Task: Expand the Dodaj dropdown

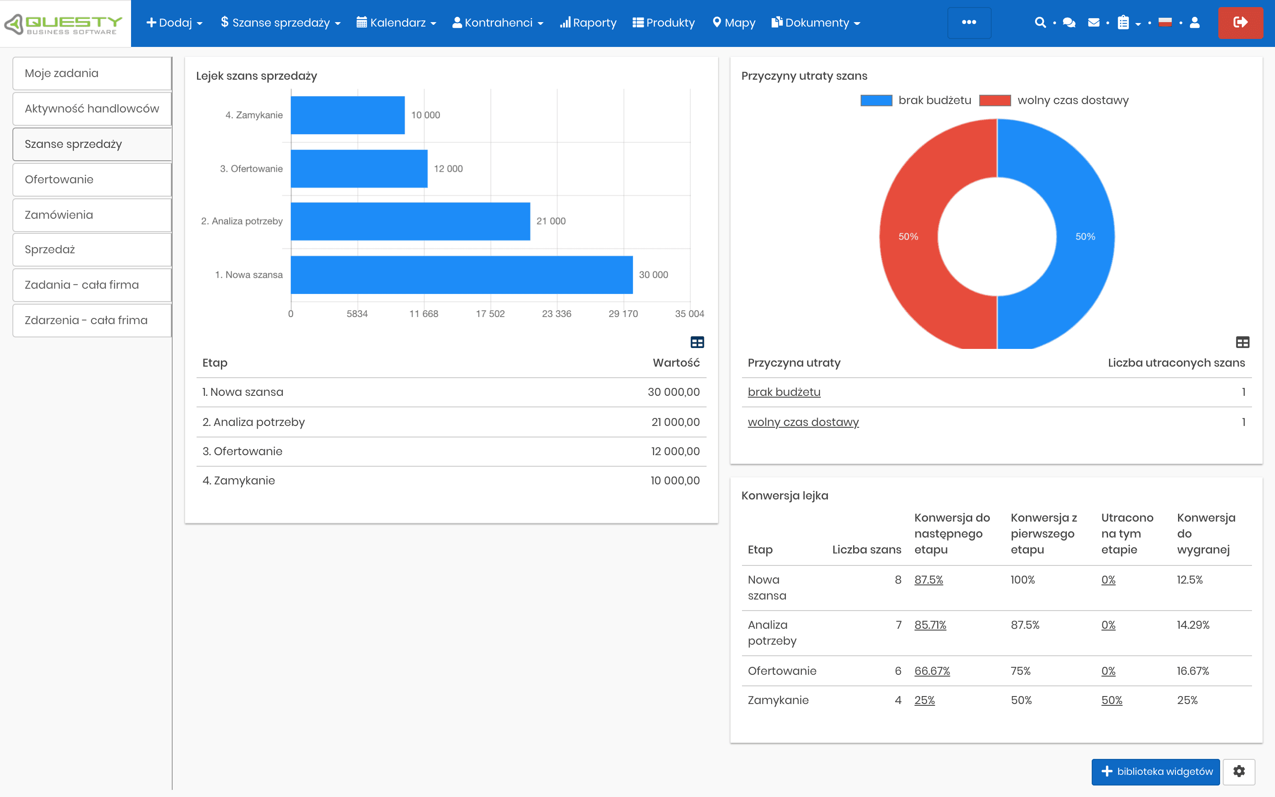Action: (x=174, y=23)
